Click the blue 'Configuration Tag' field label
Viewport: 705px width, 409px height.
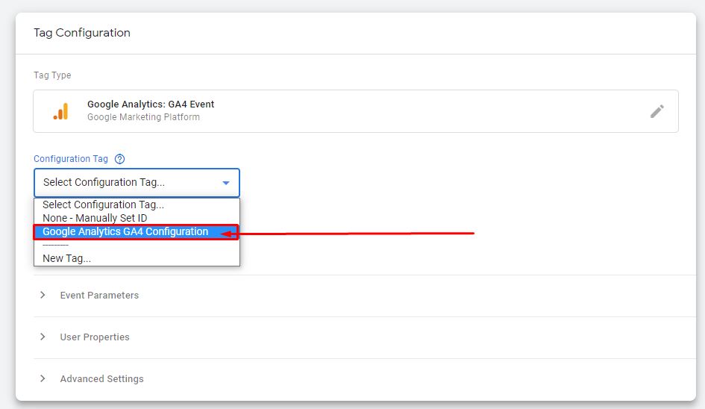(x=71, y=159)
